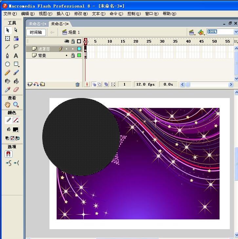Add a motion guide layer
Image resolution: width=238 pixels, height=239 pixels.
point(36,84)
